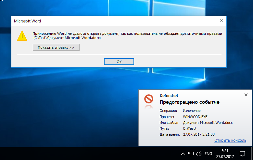Click the 'Microsoft Word' dialog title
The image size is (253, 160).
coord(27,21)
